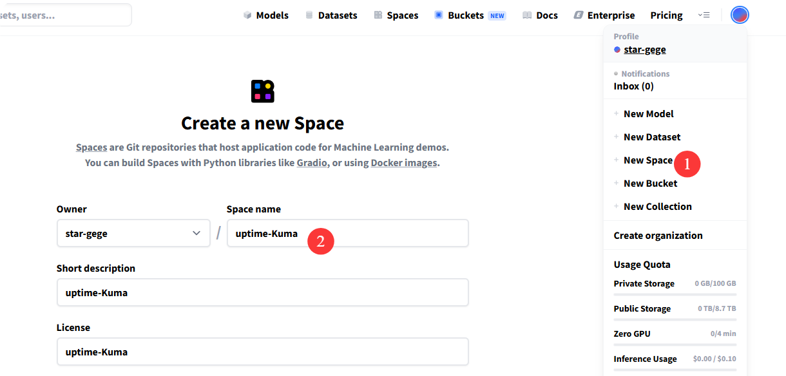Expand the Owner dropdown showing star-gege
786x376 pixels.
tap(133, 233)
